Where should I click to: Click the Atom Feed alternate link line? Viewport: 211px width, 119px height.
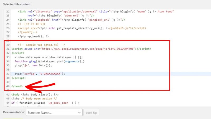(x=96, y=11)
